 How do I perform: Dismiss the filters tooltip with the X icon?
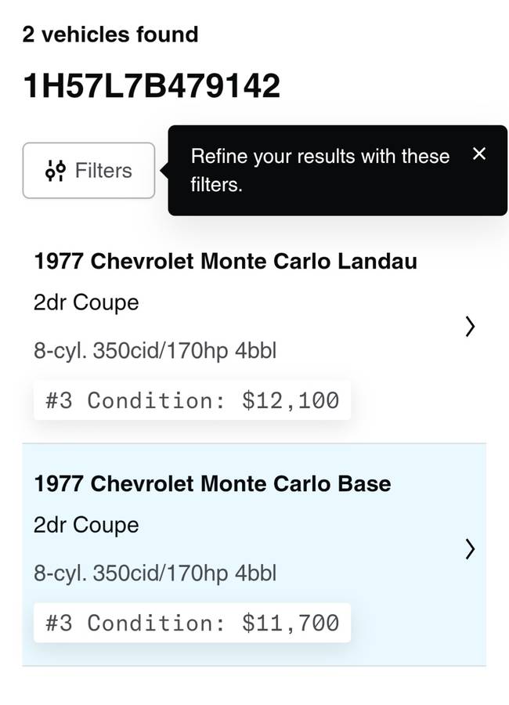pos(479,154)
